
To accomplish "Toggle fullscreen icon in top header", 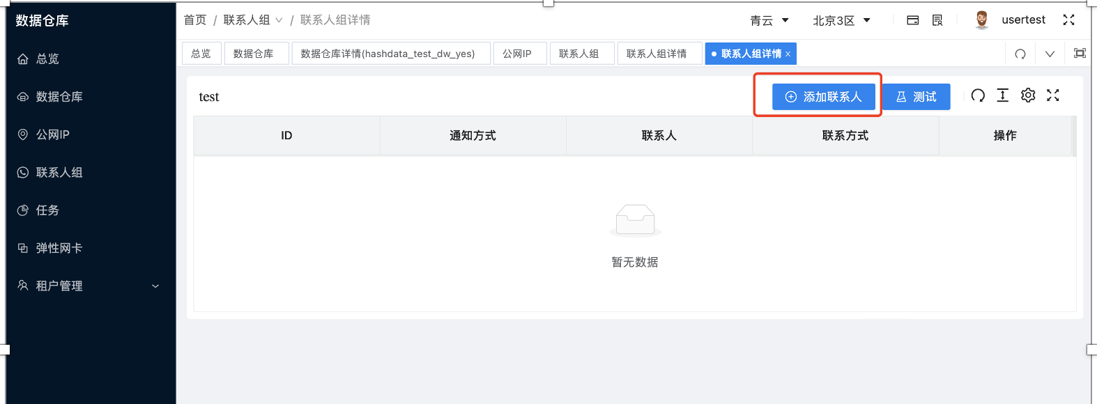I will 1068,20.
